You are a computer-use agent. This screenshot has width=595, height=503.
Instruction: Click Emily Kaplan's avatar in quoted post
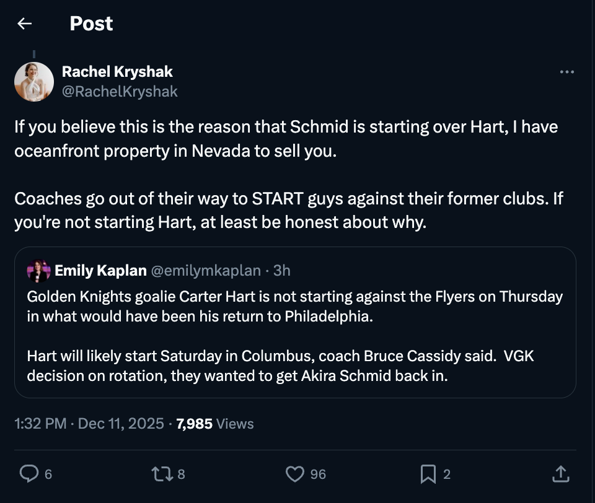point(39,271)
